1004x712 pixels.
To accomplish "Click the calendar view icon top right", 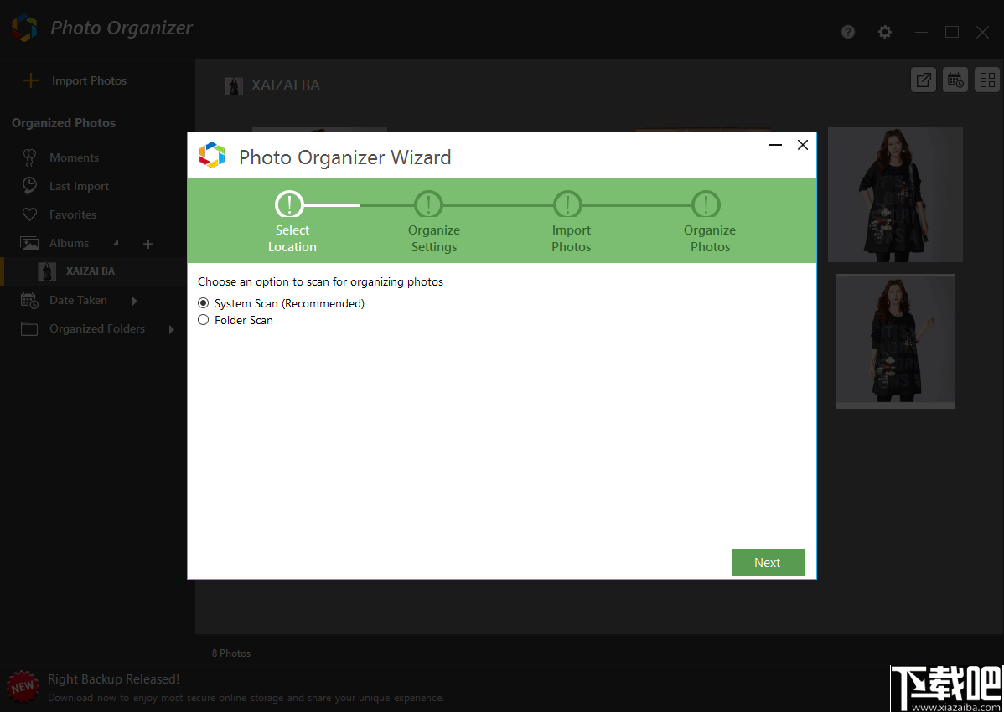I will pyautogui.click(x=955, y=80).
